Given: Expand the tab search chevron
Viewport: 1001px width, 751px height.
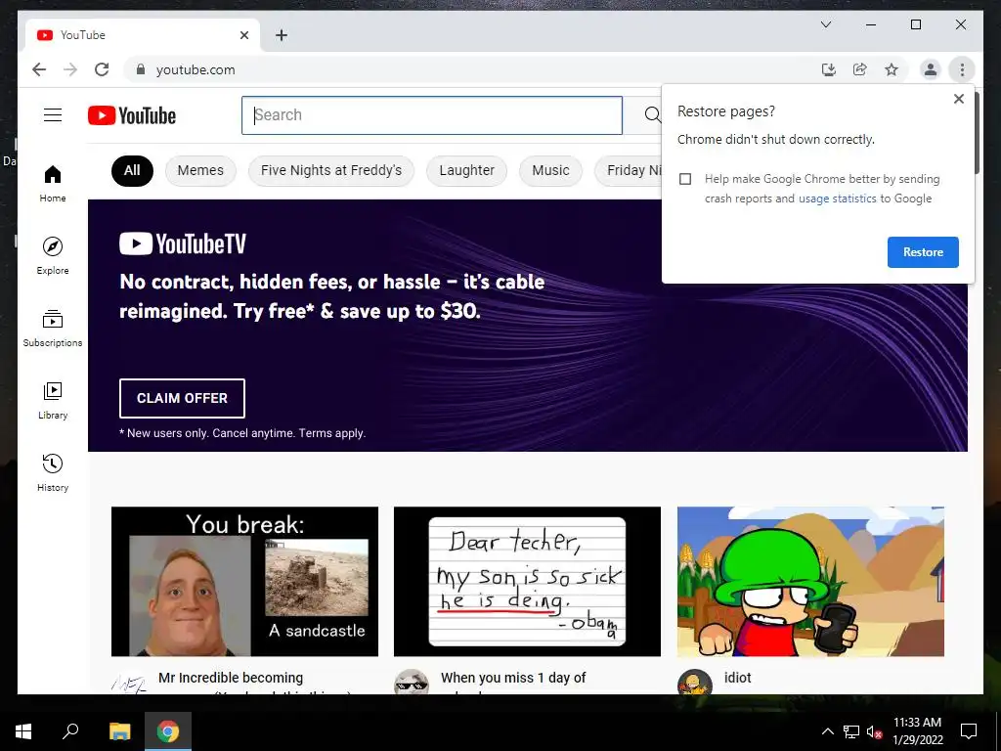Looking at the screenshot, I should tap(825, 24).
